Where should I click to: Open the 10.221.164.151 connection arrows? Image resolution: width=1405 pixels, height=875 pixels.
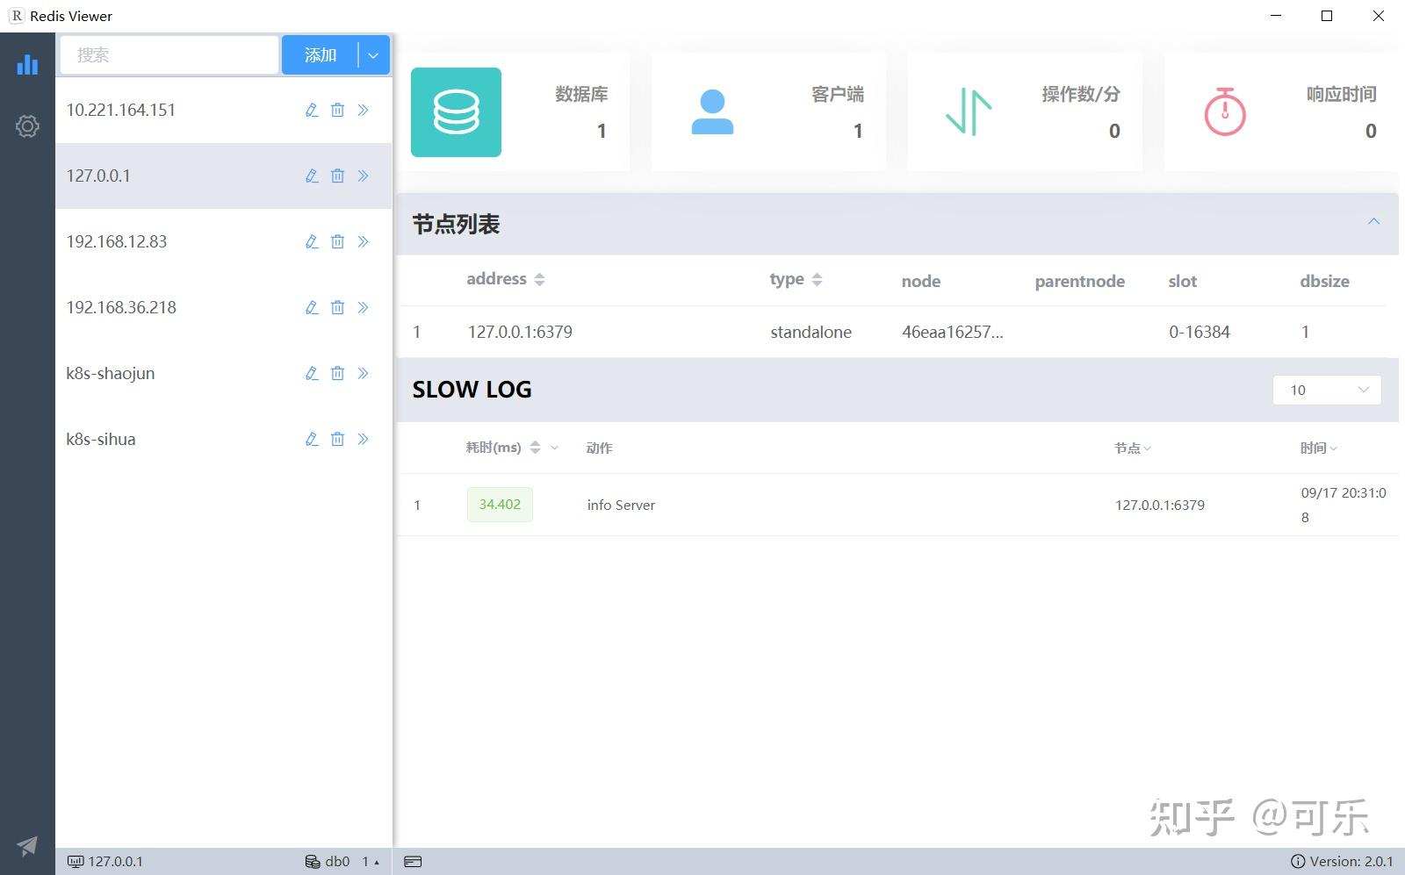(x=363, y=110)
